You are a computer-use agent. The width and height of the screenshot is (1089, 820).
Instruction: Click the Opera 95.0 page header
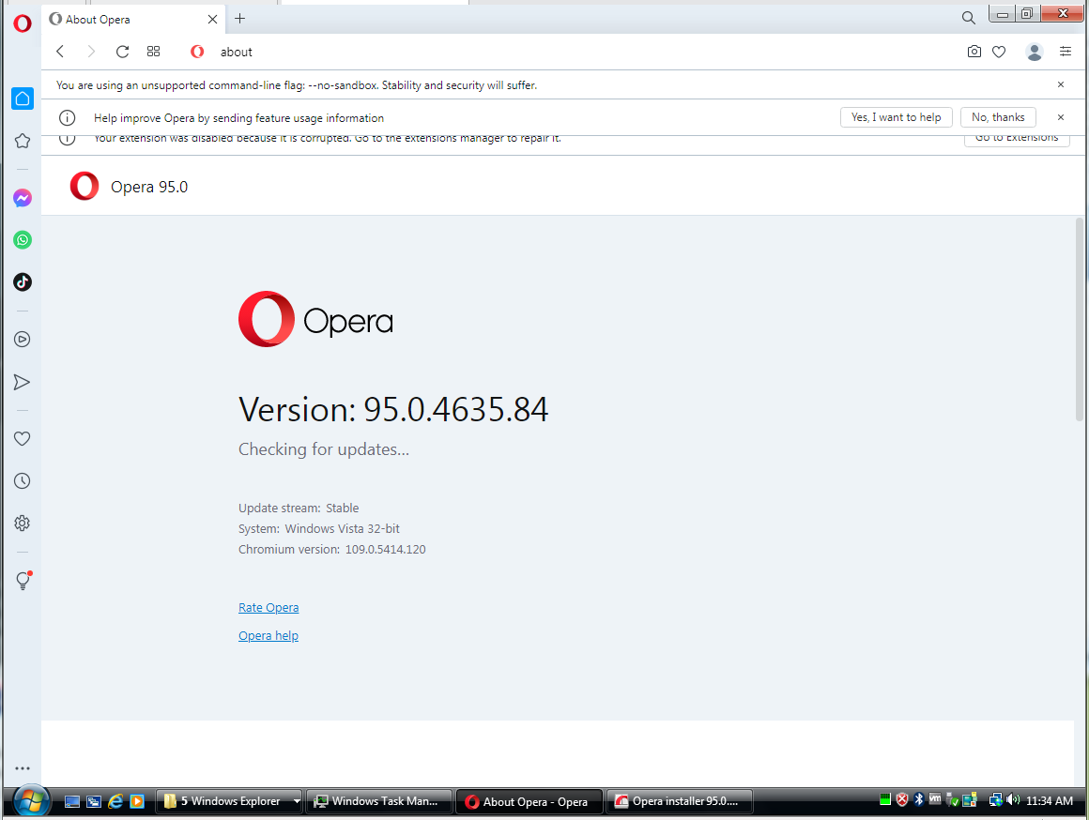tap(148, 187)
